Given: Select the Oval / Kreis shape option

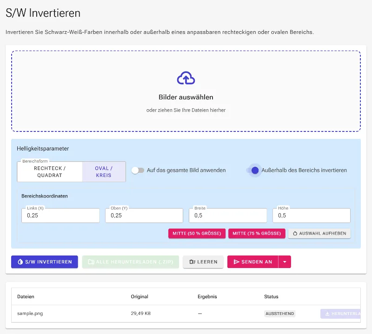Looking at the screenshot, I should (104, 171).
